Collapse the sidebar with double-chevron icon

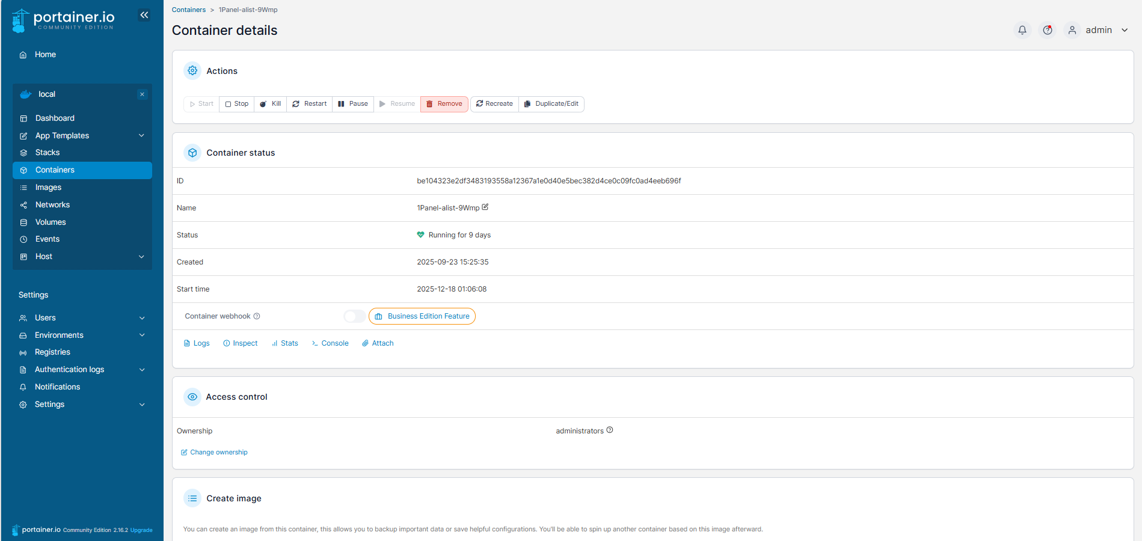[144, 15]
